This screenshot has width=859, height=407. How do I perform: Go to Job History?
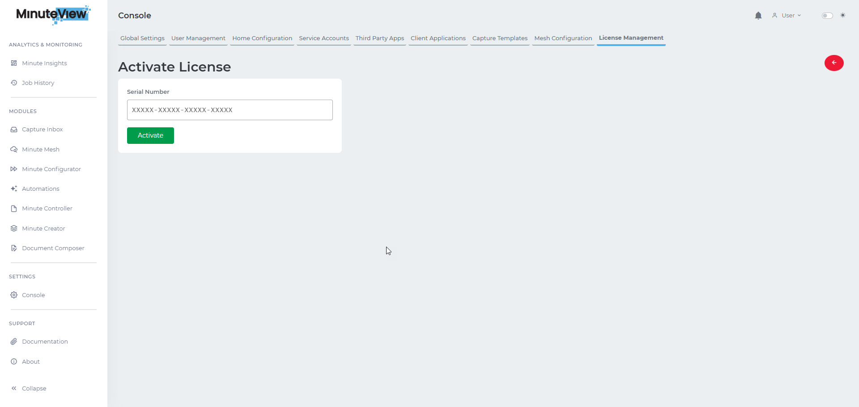38,83
